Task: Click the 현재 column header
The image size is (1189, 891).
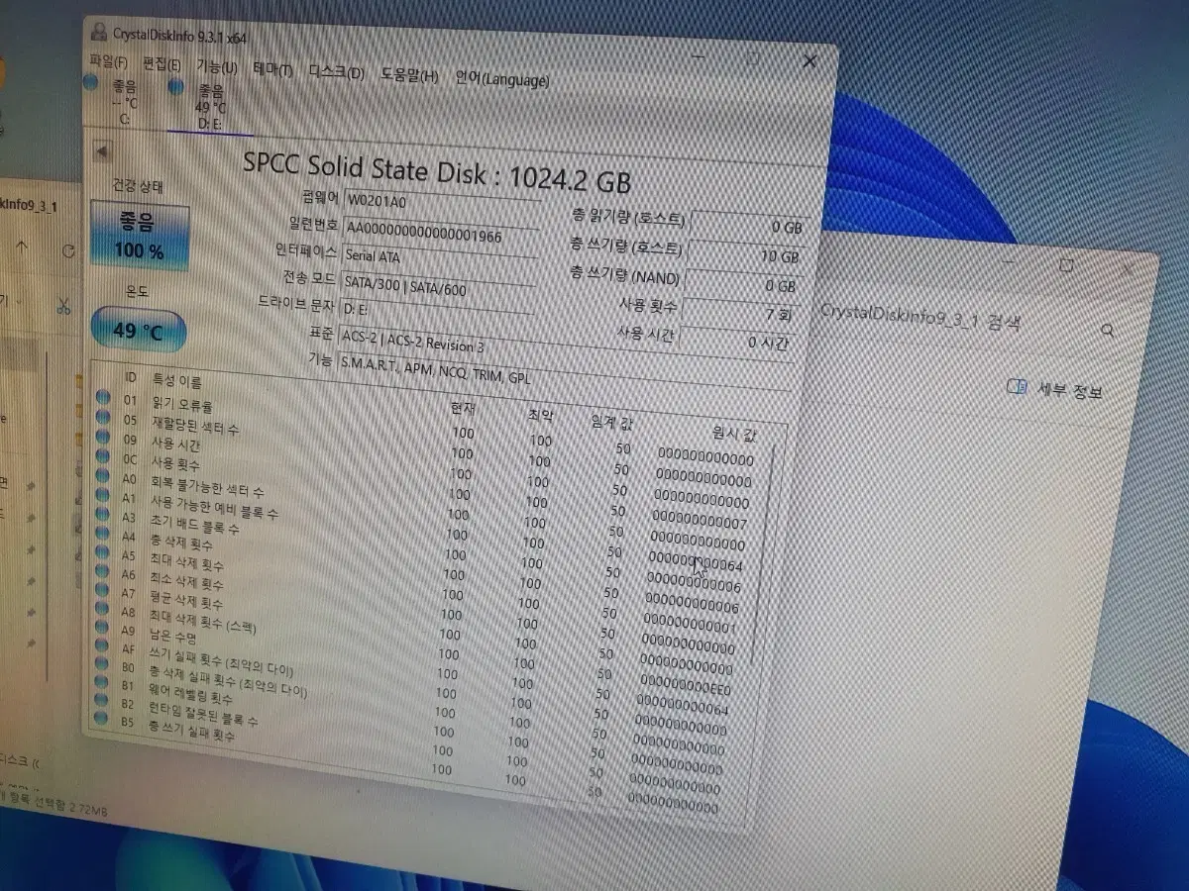Action: pos(463,408)
